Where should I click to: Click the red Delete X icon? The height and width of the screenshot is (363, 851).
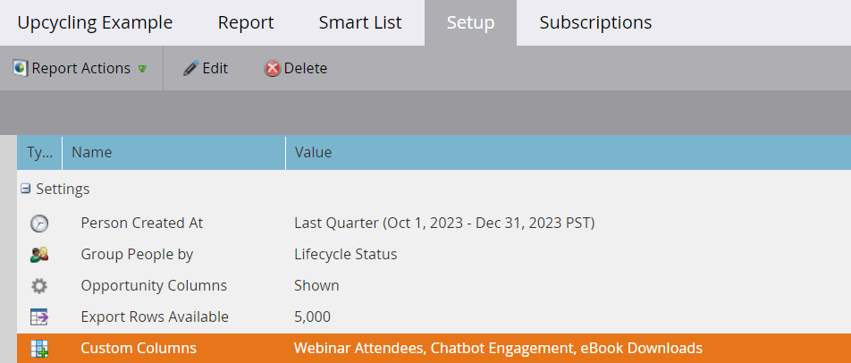tap(273, 68)
